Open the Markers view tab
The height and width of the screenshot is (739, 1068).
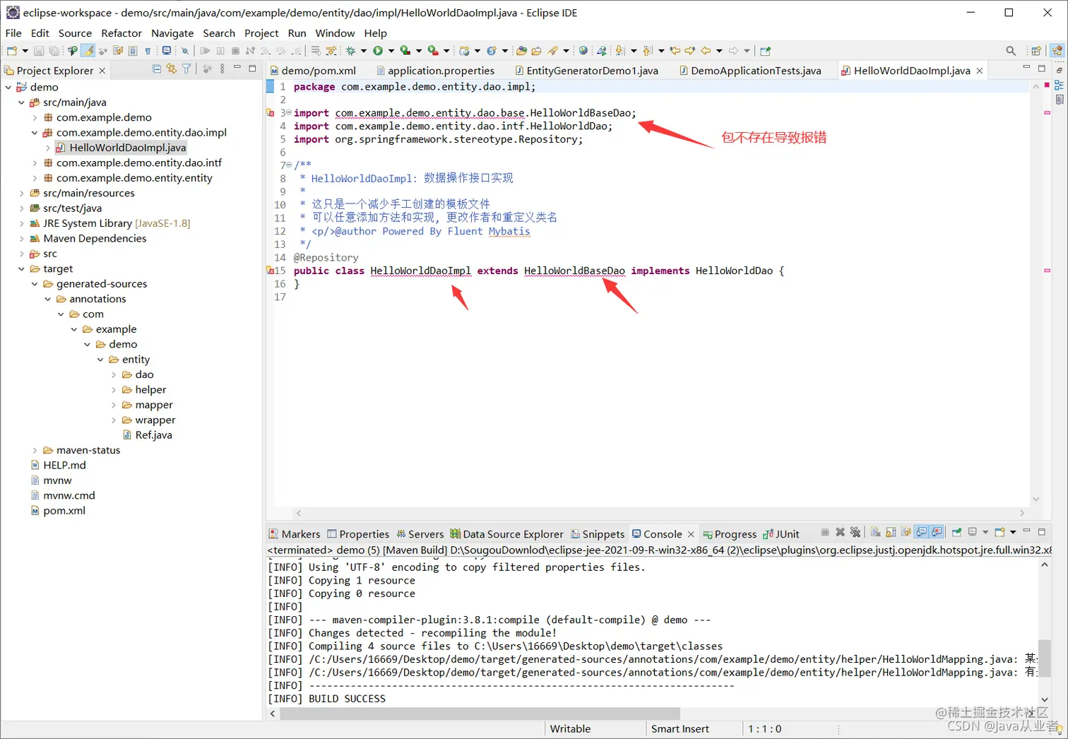click(x=295, y=534)
